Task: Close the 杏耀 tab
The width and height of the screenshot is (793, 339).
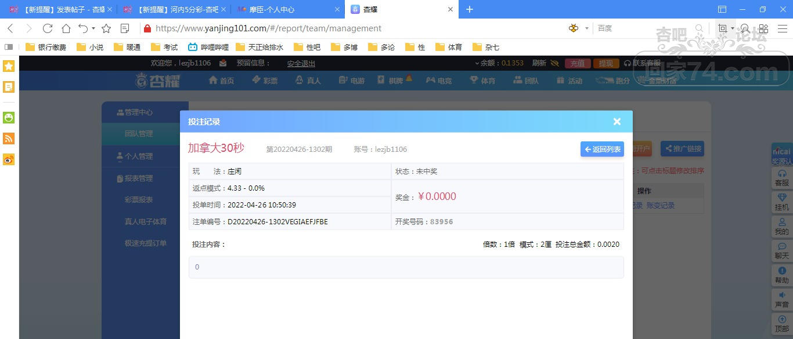Action: point(450,9)
